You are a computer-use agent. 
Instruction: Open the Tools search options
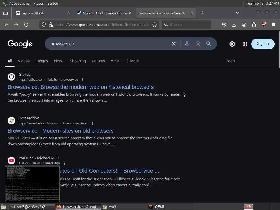(x=231, y=61)
